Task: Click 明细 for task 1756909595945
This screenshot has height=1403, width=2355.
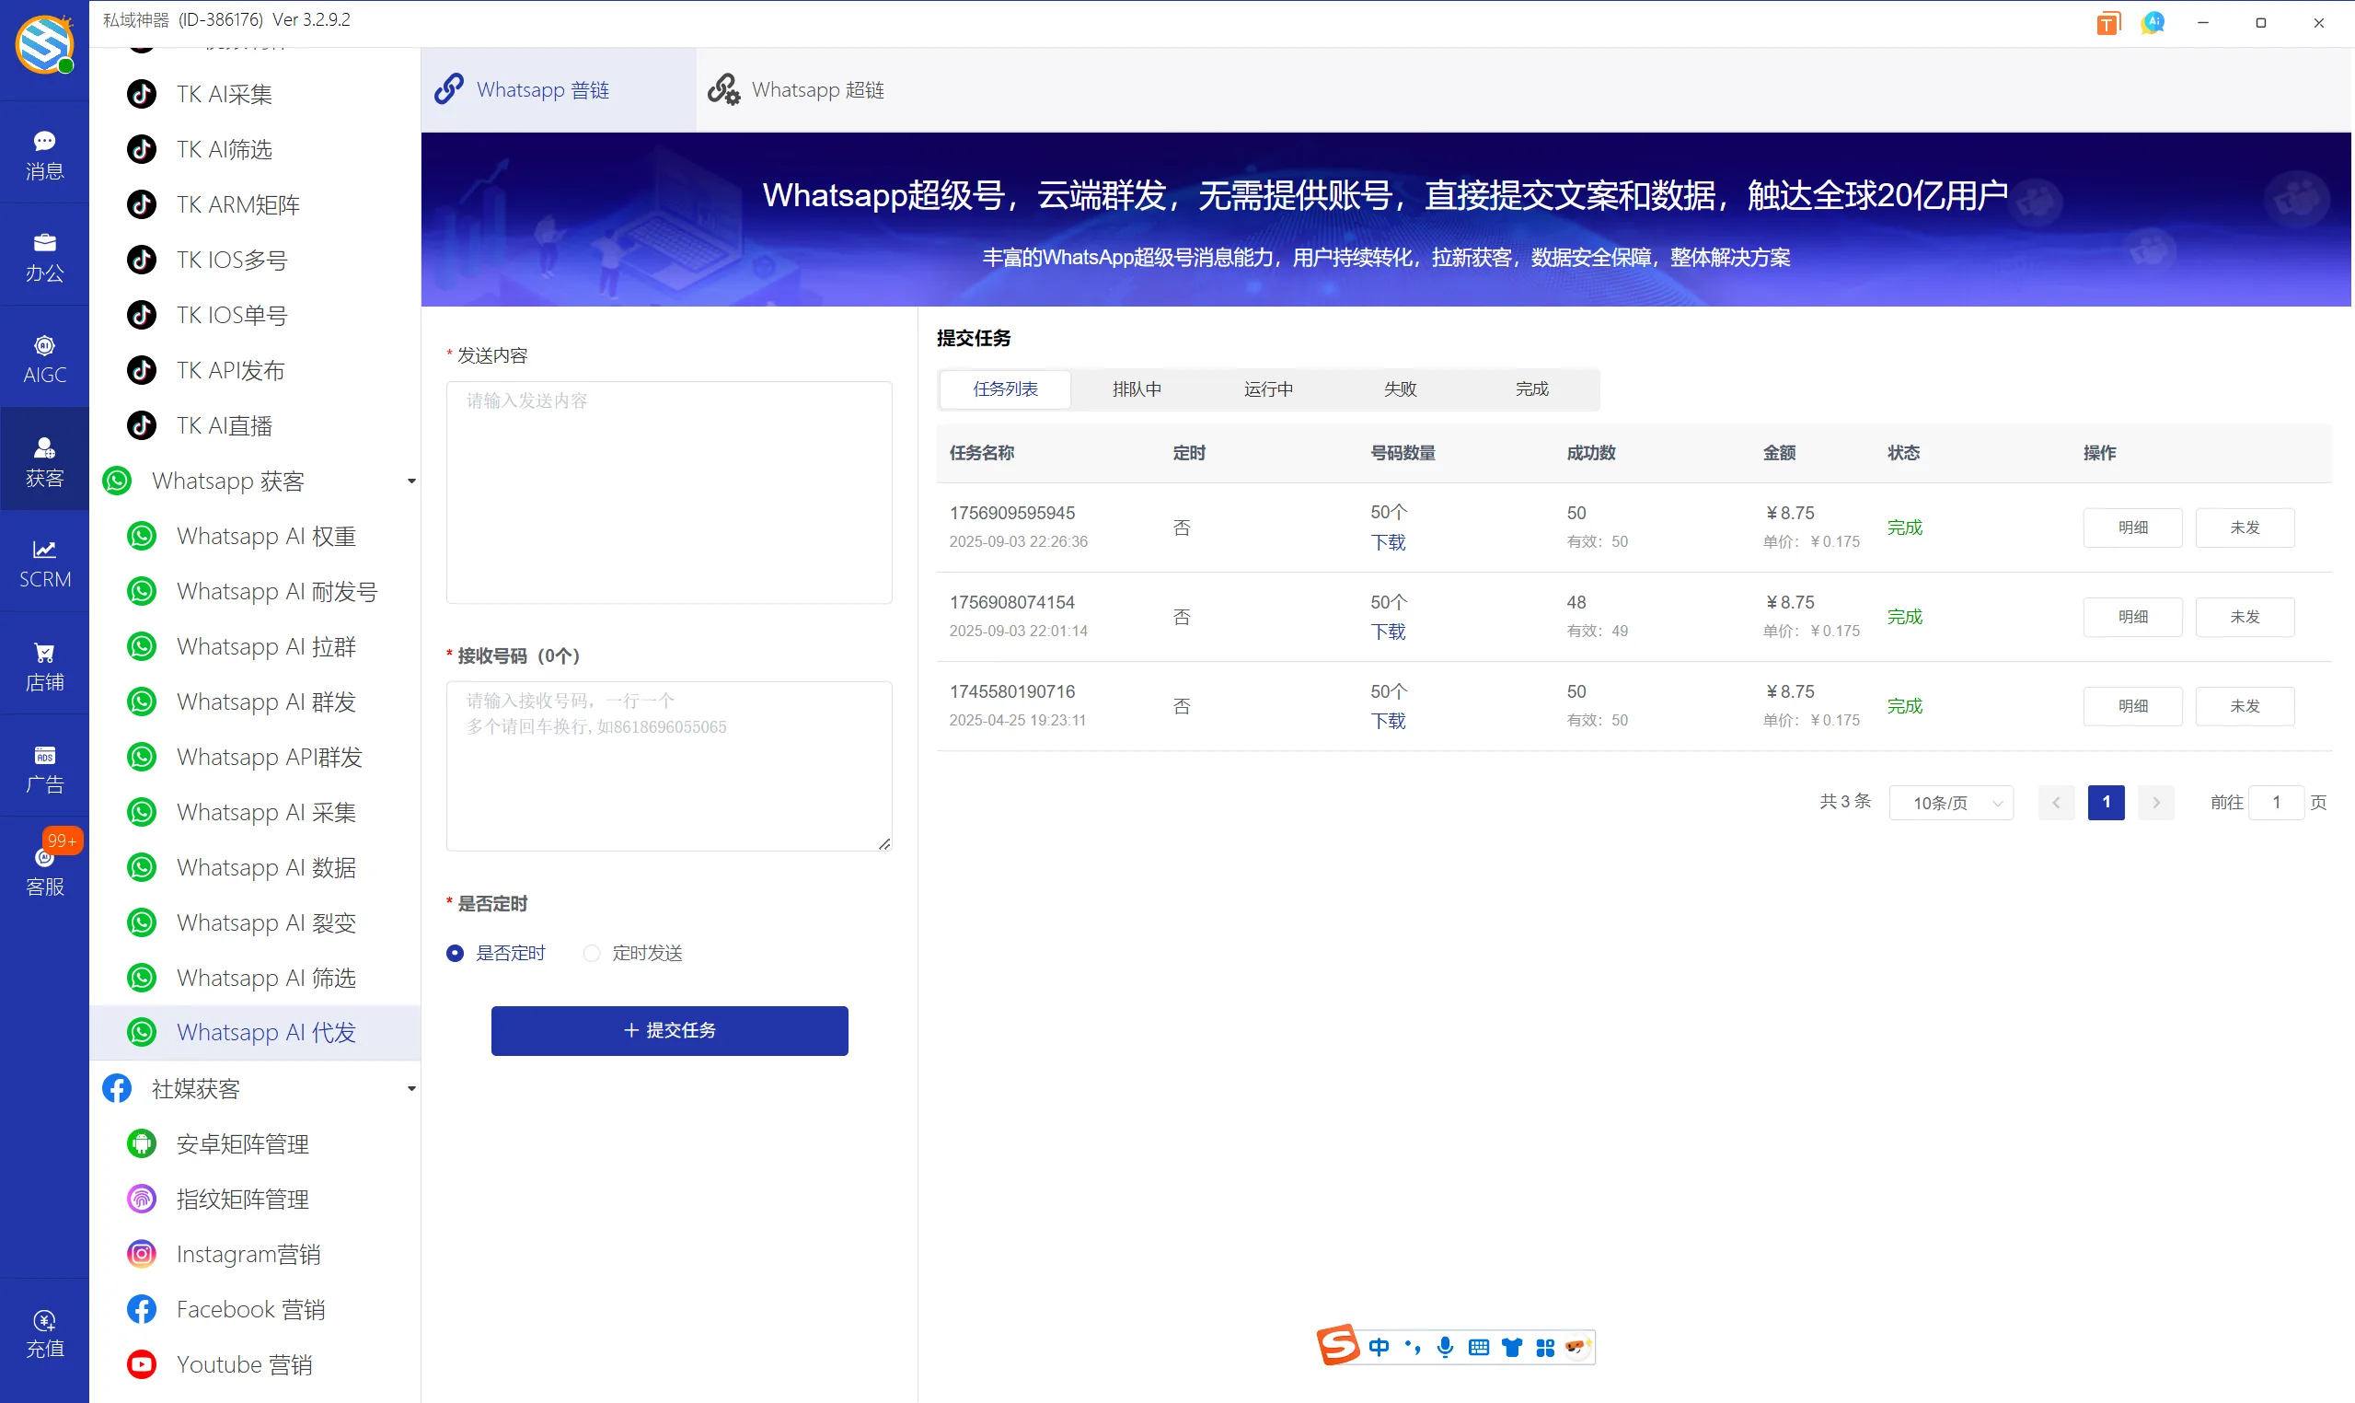Action: tap(2132, 527)
